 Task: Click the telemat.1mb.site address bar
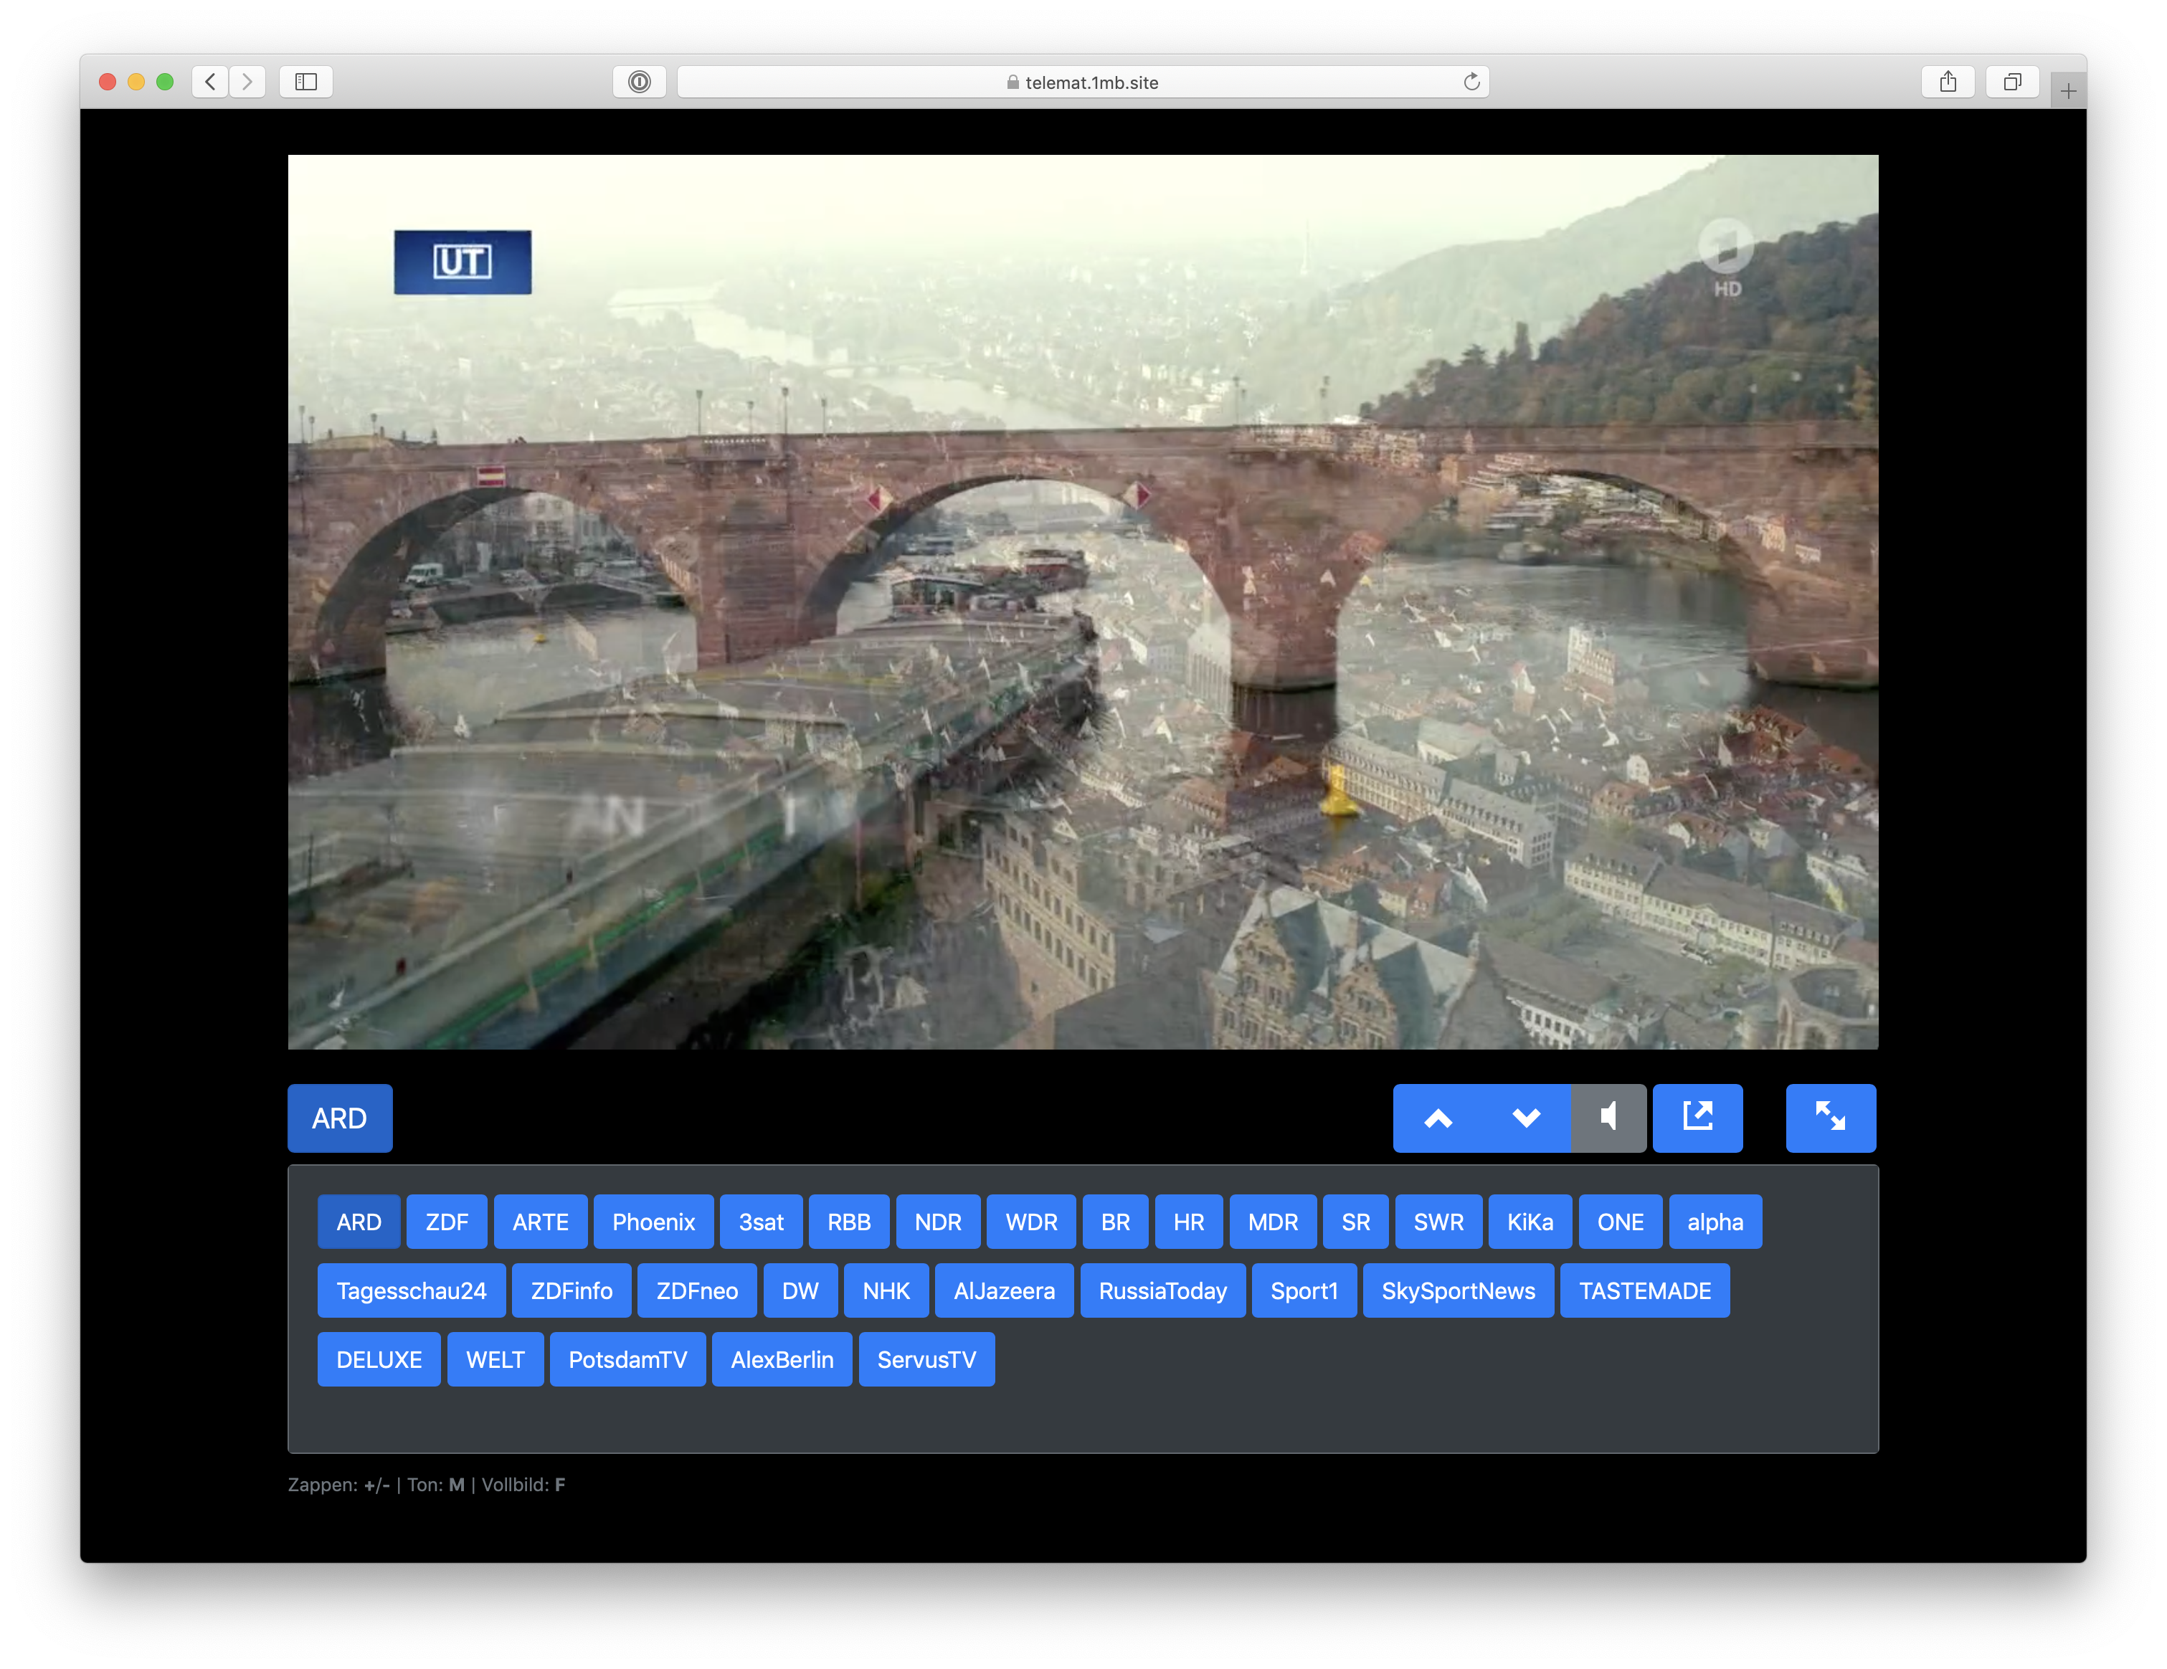(1081, 81)
